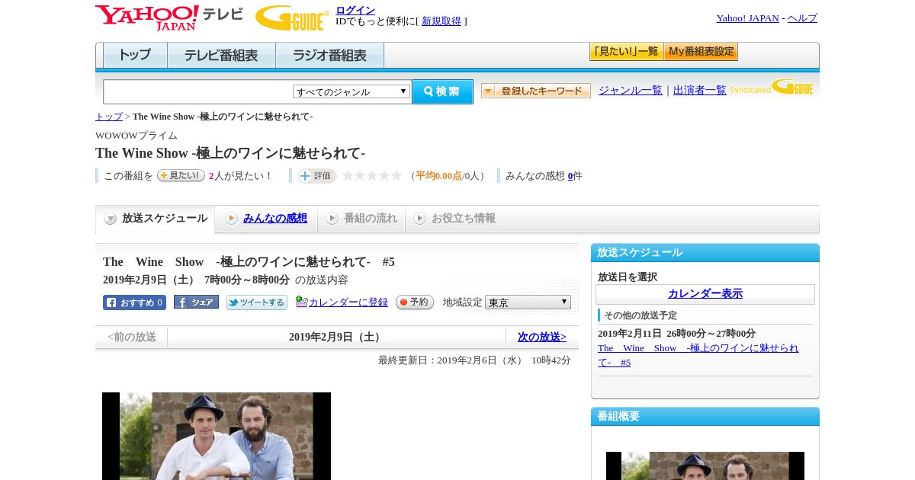Click into the search keyword field
This screenshot has width=915, height=480.
tap(198, 91)
